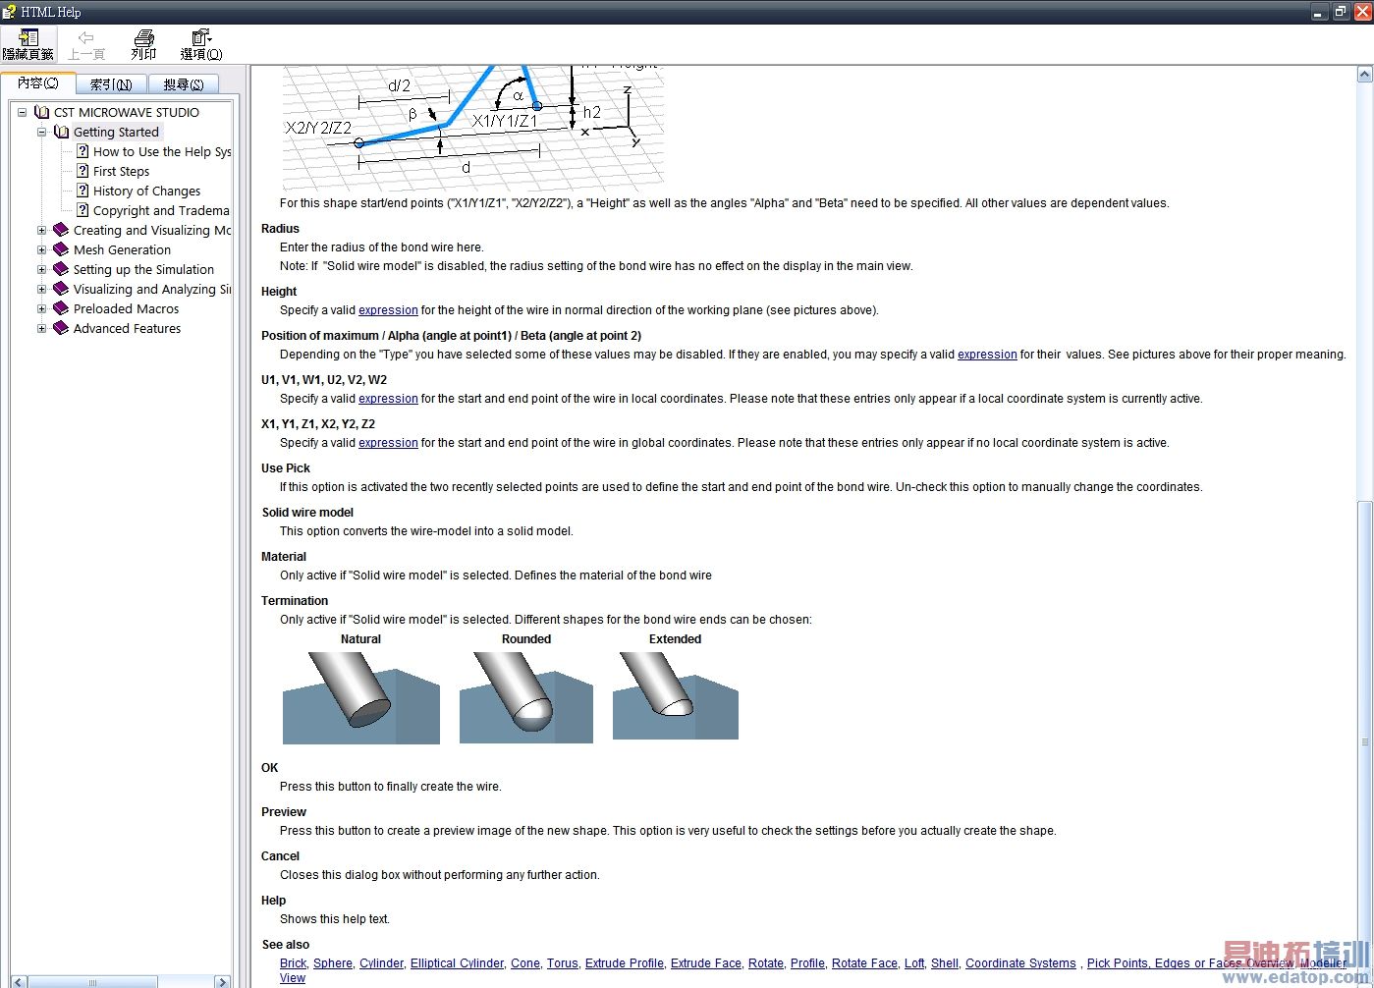
Task: Expand the Mesh Generation node
Action: coord(42,249)
